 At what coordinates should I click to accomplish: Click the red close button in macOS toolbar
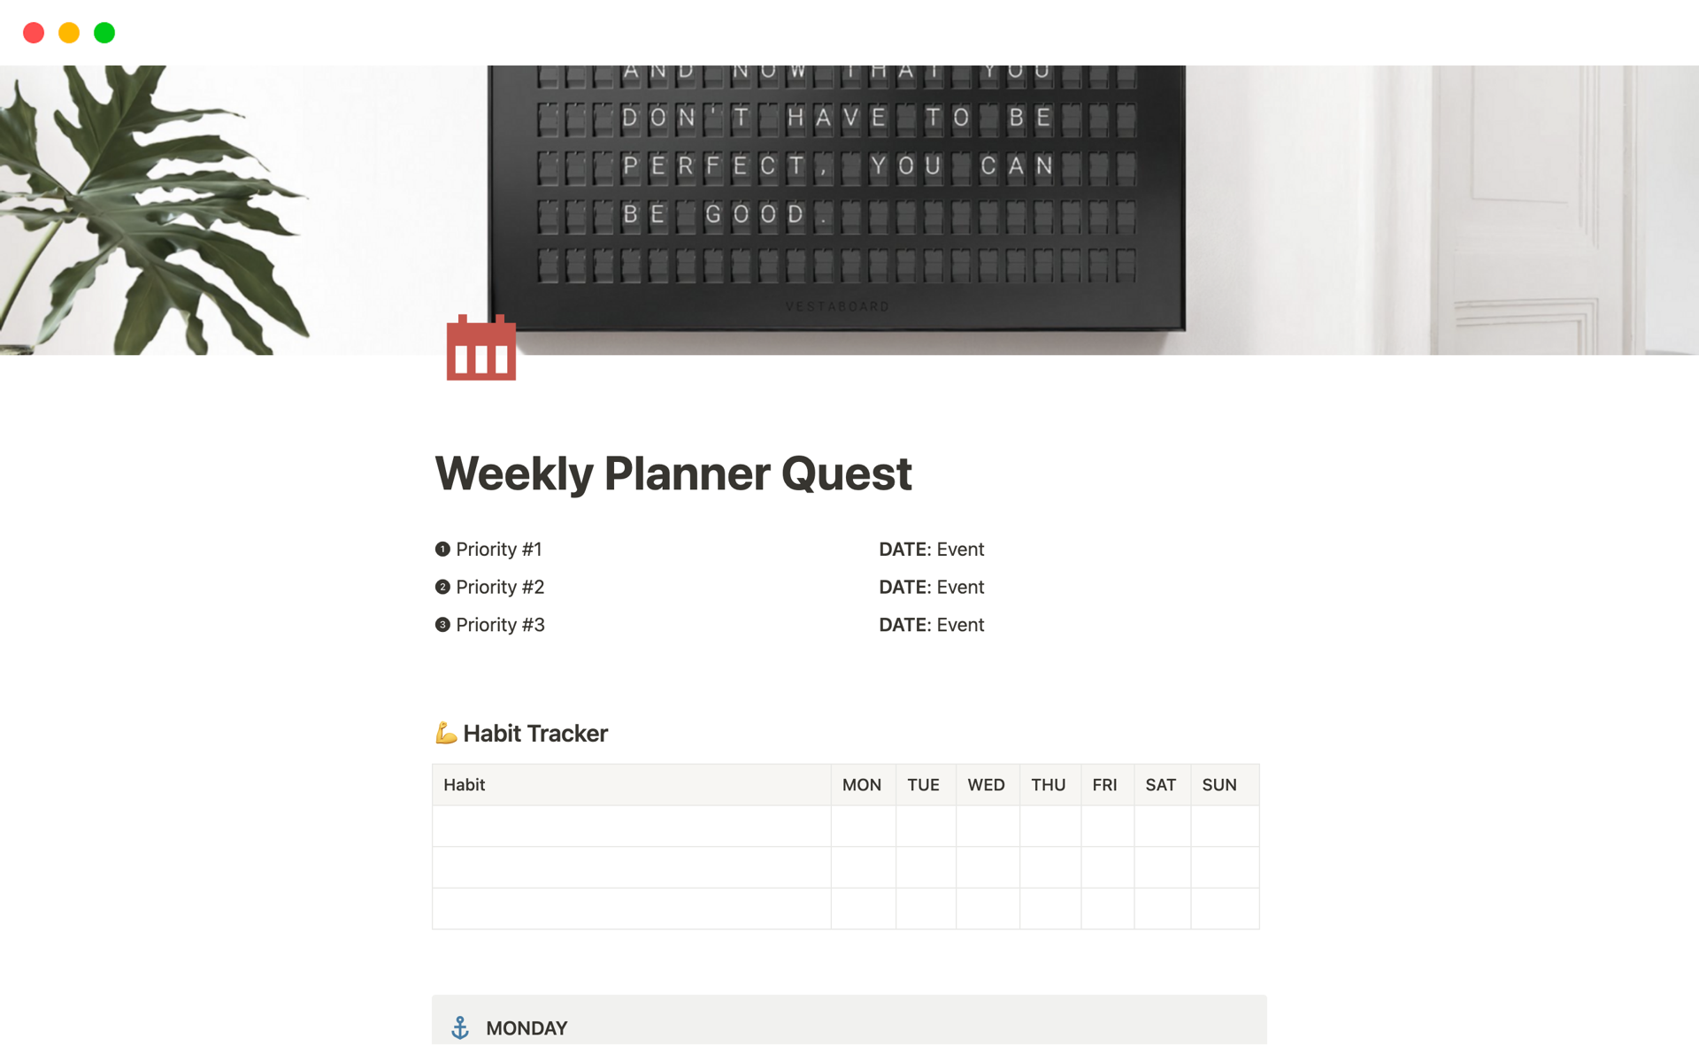point(35,31)
